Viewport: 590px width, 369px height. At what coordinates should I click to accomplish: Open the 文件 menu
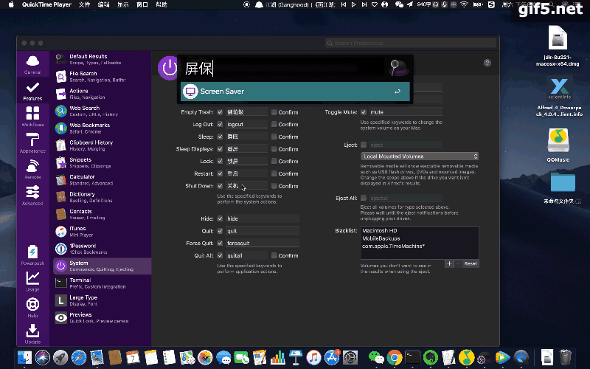(84, 4)
